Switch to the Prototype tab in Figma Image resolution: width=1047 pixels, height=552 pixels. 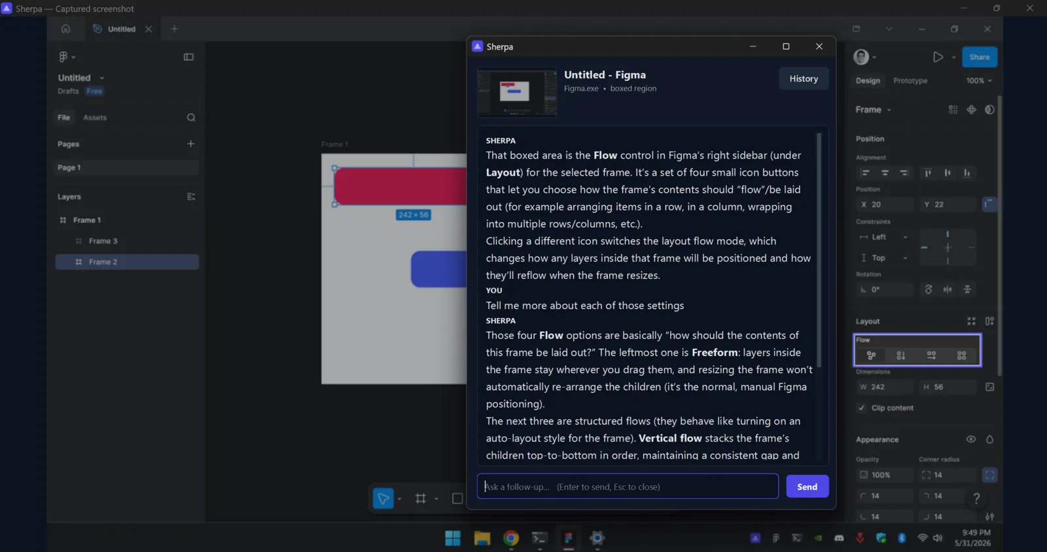910,81
